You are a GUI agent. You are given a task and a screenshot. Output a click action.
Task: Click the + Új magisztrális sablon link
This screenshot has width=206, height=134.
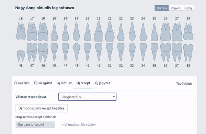point(79,125)
